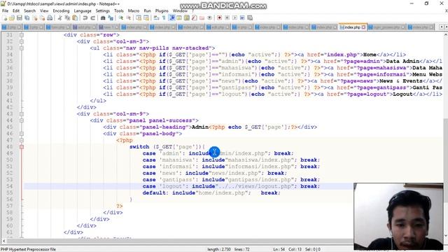Play back the recorded macro
Viewport: 448px width, 252px height.
tap(235, 17)
